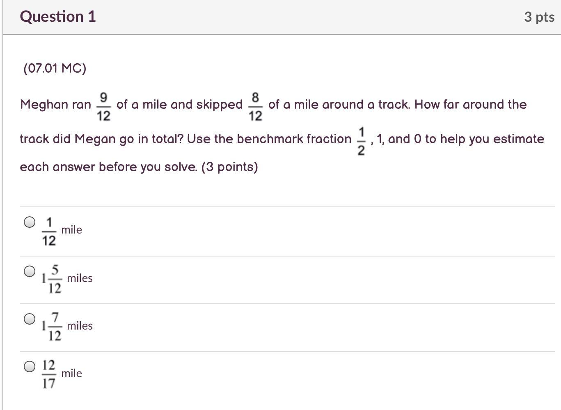Click the "(07.01 MC)" question code
Image resolution: width=561 pixels, height=410 pixels.
click(55, 68)
